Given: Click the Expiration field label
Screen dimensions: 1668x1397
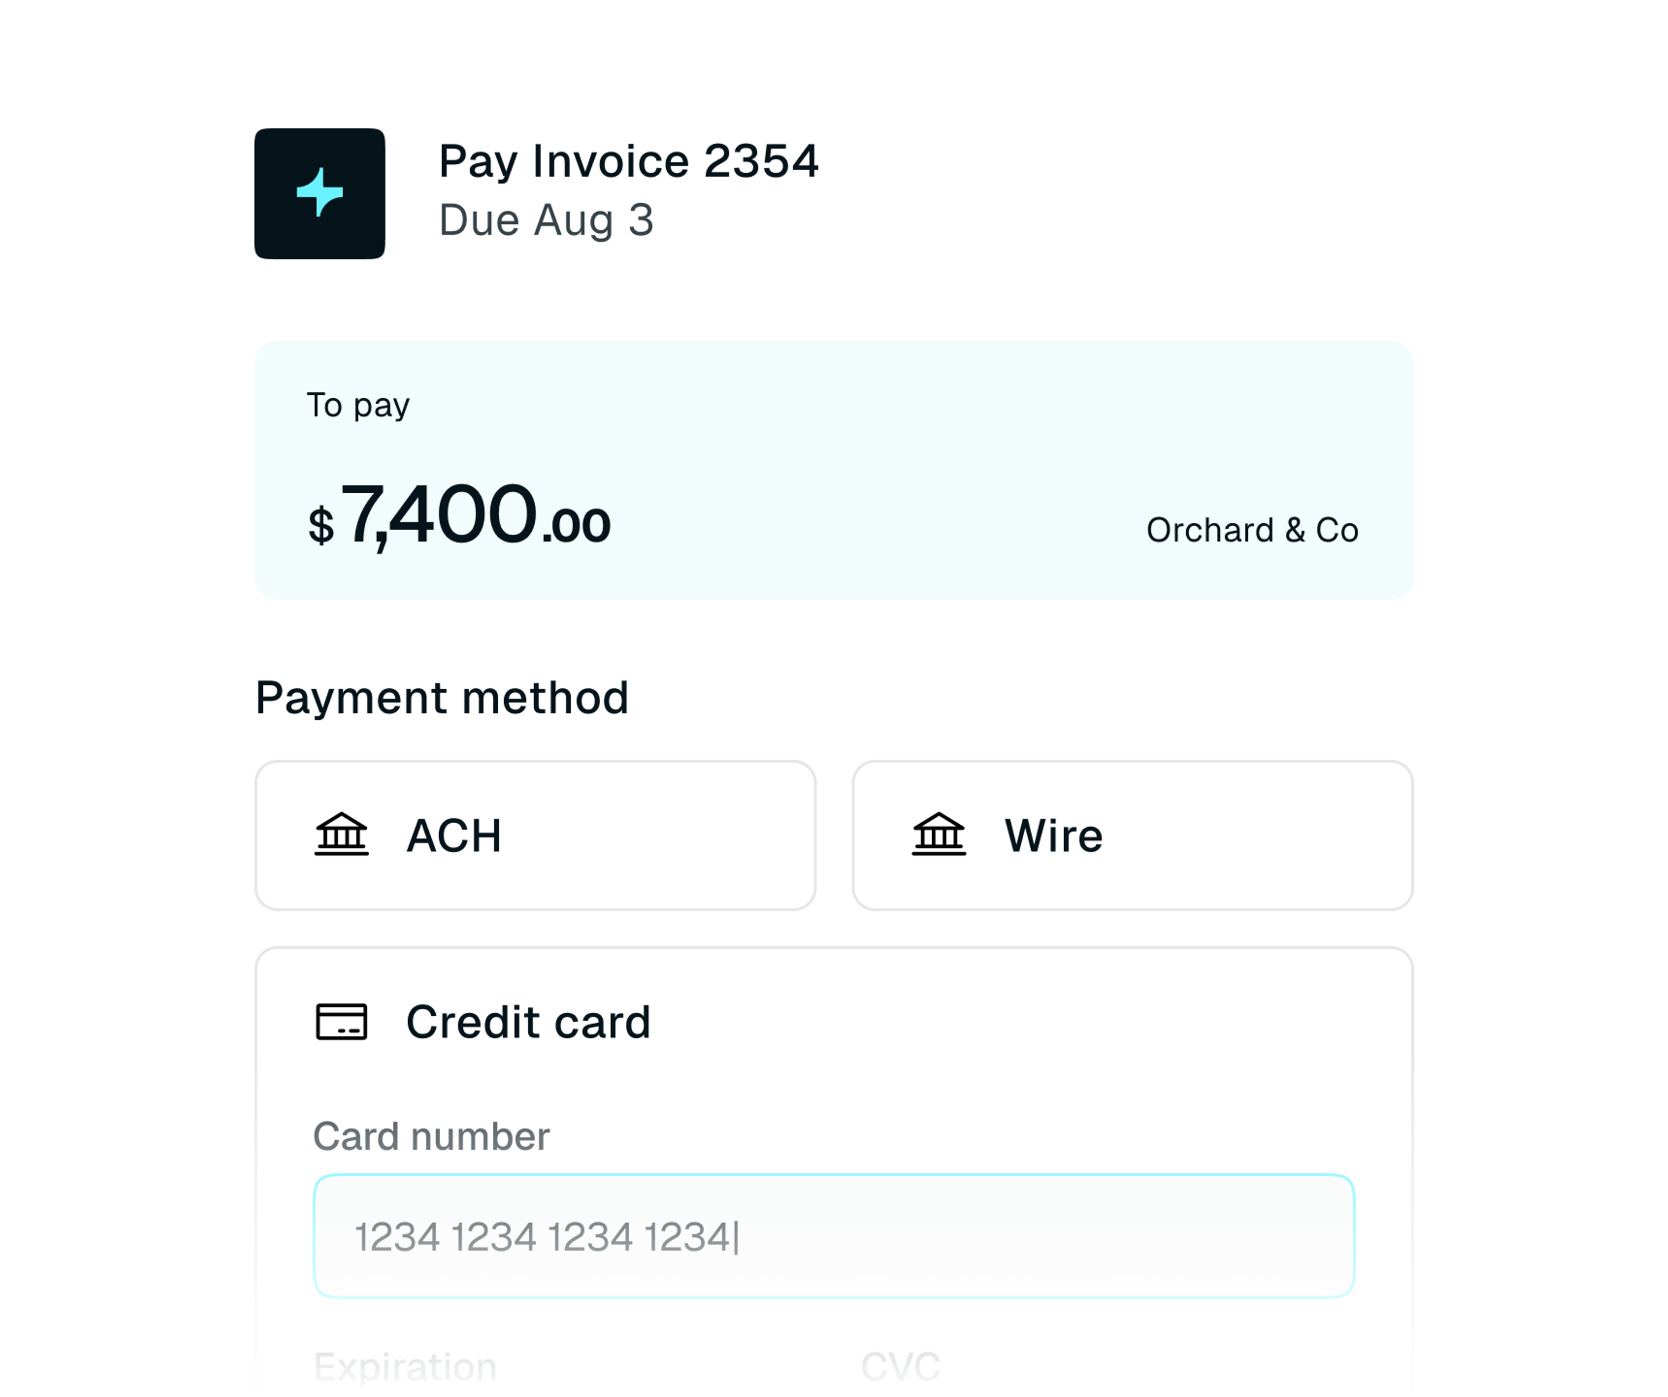Looking at the screenshot, I should point(405,1367).
